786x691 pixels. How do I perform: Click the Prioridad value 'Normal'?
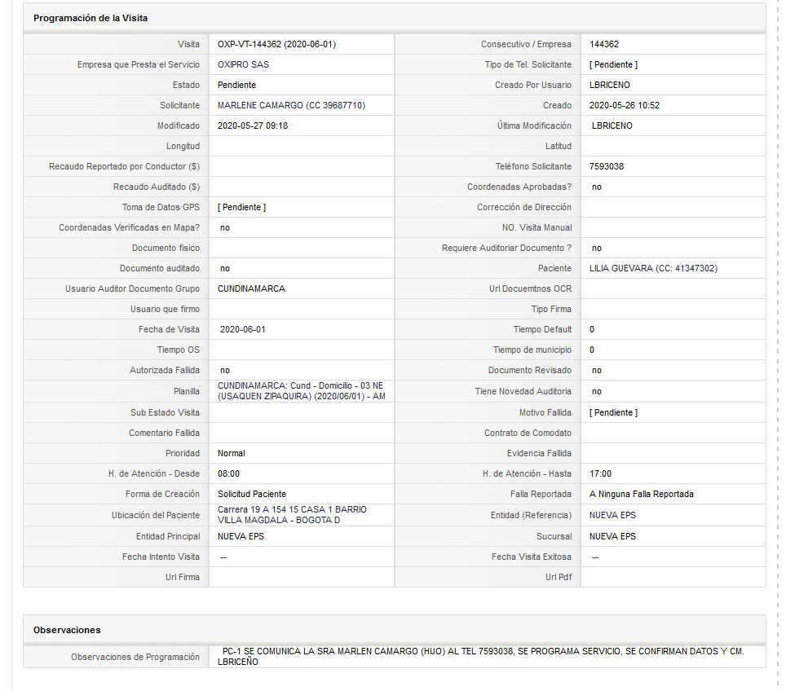click(231, 454)
